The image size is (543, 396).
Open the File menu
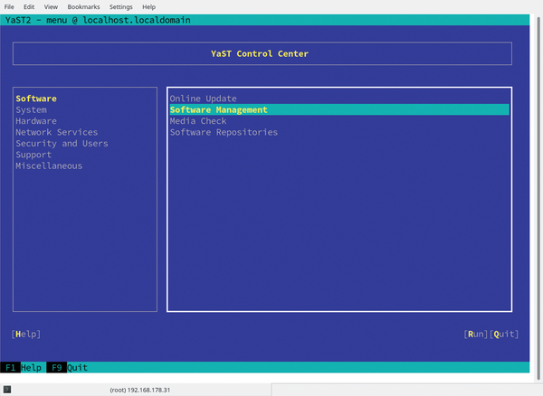[x=9, y=7]
